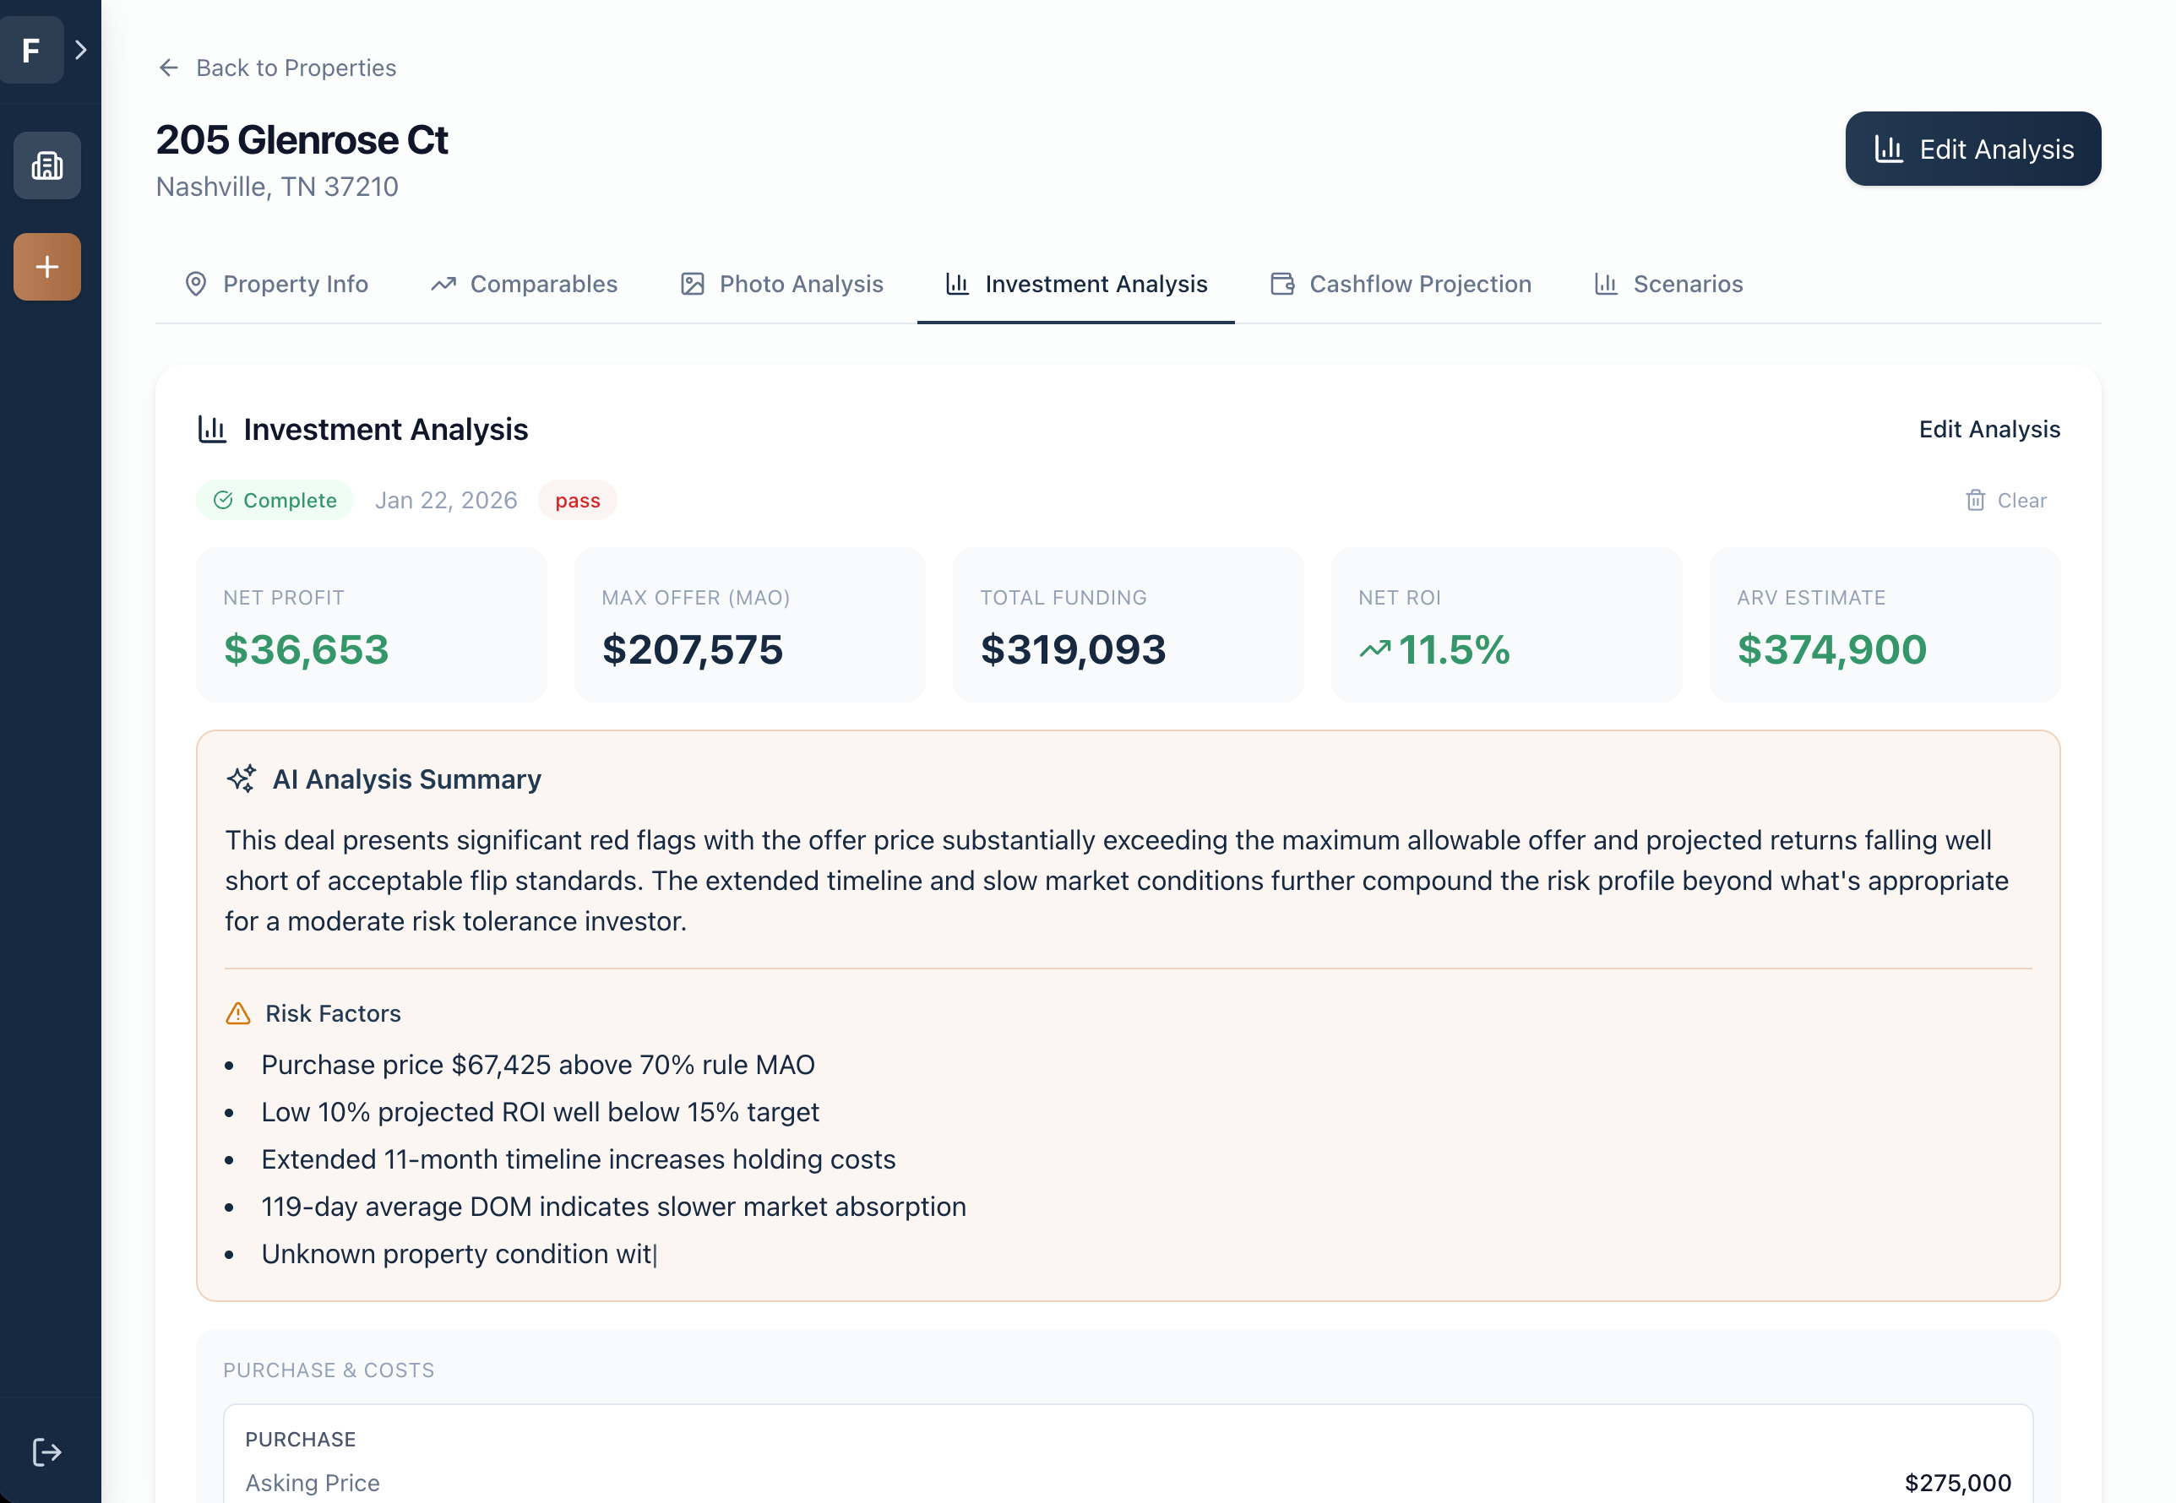The width and height of the screenshot is (2176, 1503).
Task: Click the sparkle icon next to AI Analysis Summary
Action: (242, 779)
